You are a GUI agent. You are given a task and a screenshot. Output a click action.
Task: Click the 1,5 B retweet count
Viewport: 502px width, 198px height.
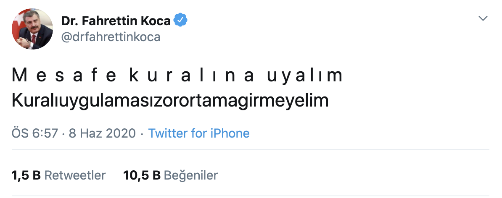pyautogui.click(x=26, y=175)
